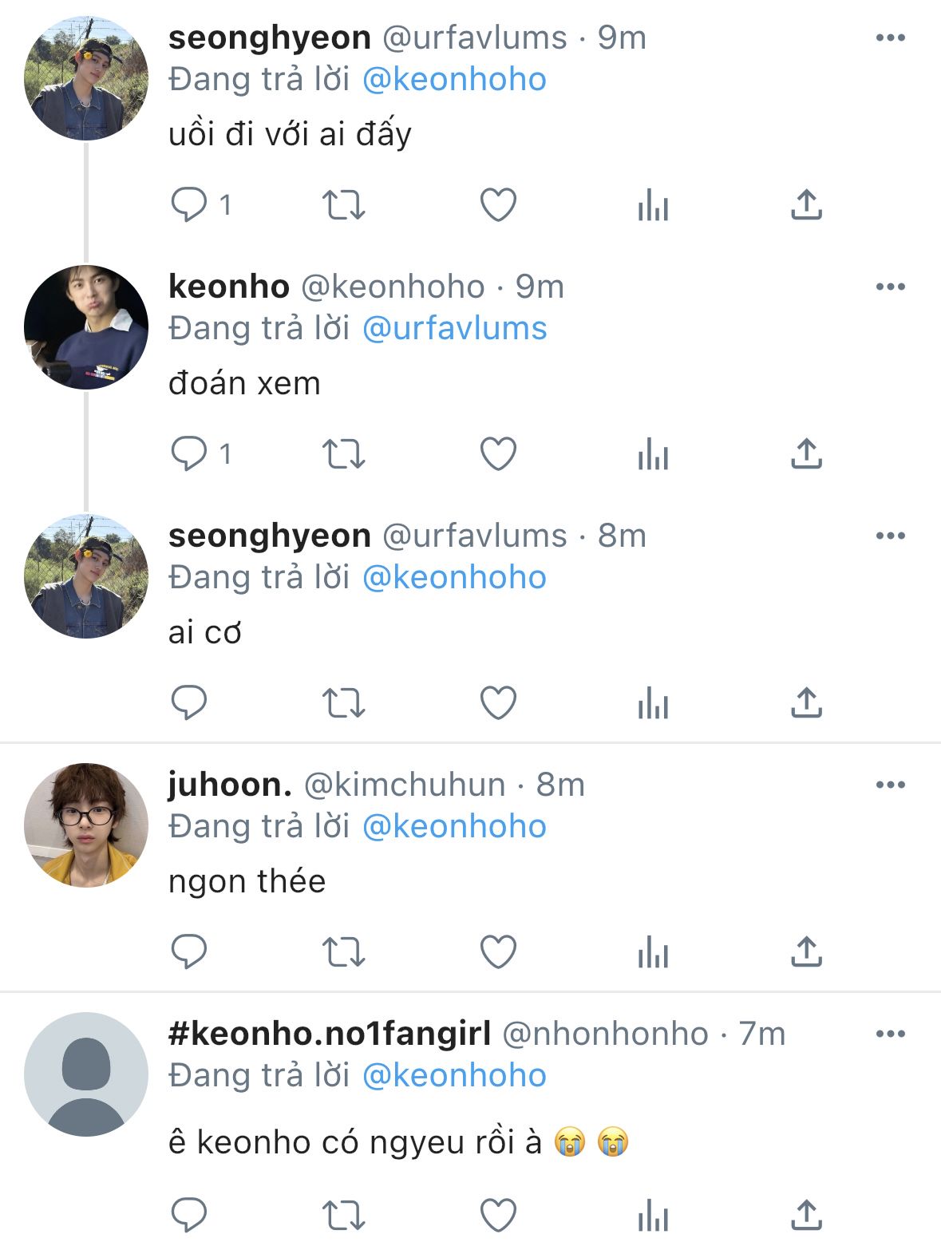
Task: Open @urfavlums mention link in keonho's reply
Action: pyautogui.click(x=454, y=328)
